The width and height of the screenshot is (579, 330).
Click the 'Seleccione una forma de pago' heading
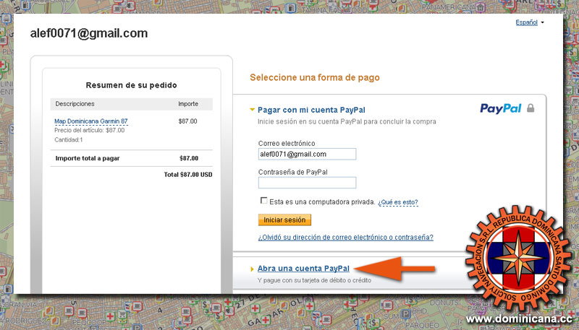click(x=315, y=78)
